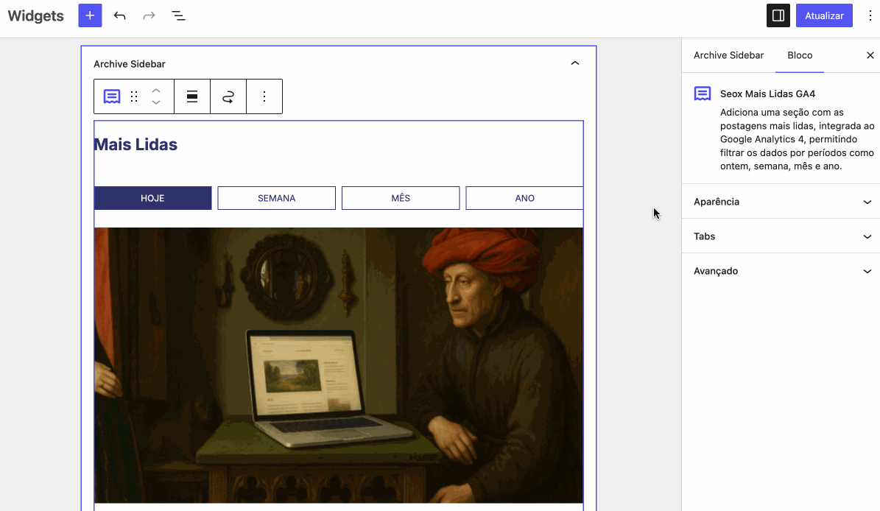The image size is (880, 511).
Task: Click the block drag handle
Action: coord(134,96)
